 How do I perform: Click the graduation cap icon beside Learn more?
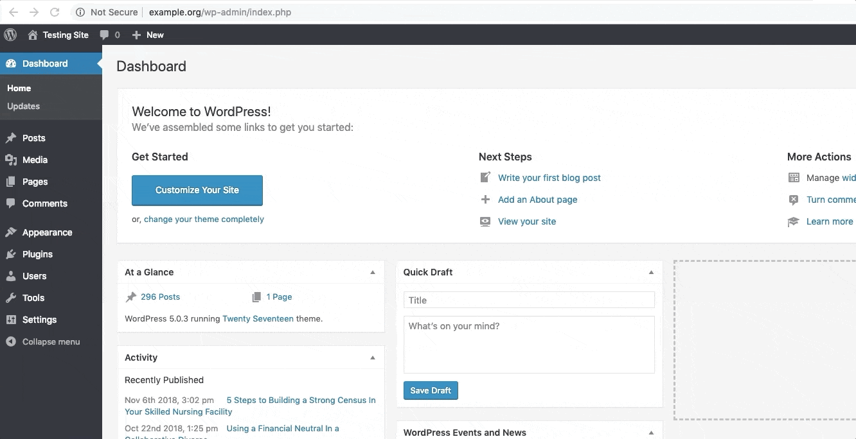(x=794, y=221)
